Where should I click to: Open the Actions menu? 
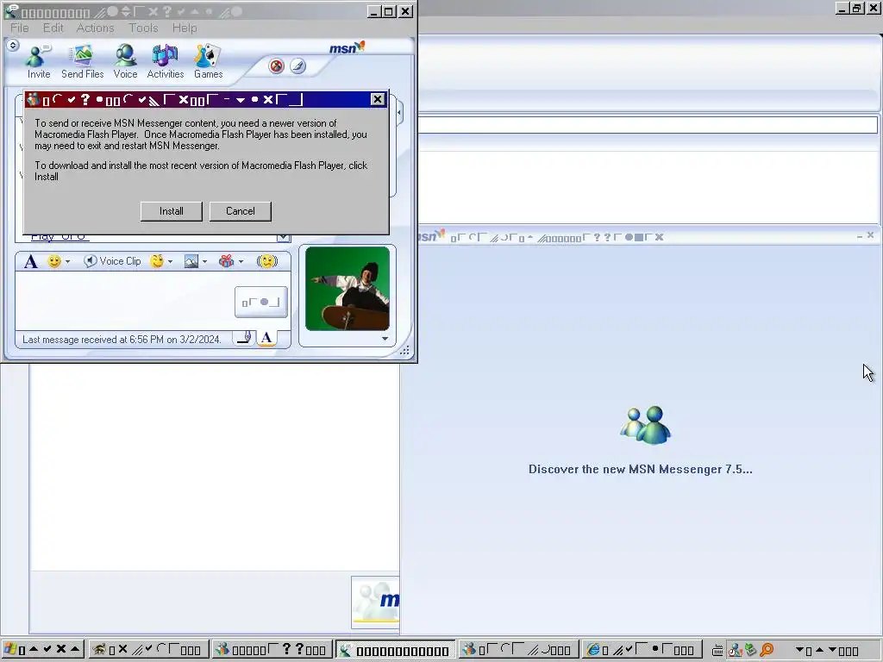click(95, 28)
